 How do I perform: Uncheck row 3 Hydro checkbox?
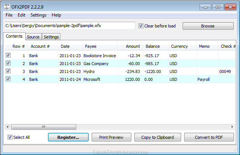point(8,71)
